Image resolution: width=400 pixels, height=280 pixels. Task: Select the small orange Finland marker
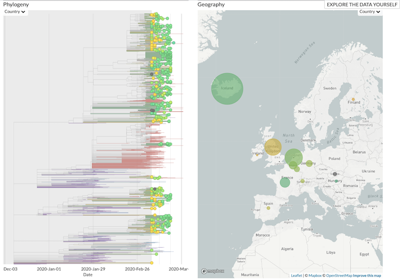pyautogui.click(x=353, y=99)
